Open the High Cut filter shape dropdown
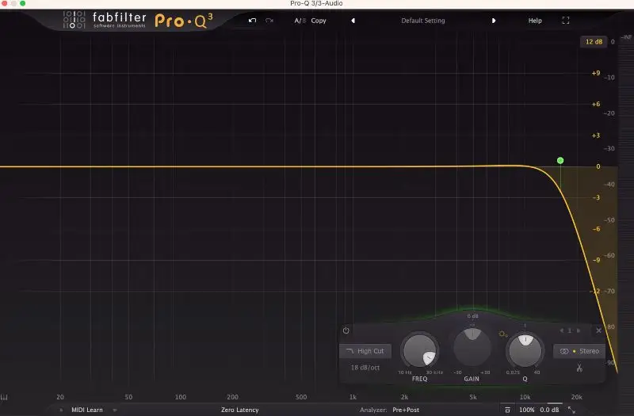The image size is (634, 416). [365, 351]
